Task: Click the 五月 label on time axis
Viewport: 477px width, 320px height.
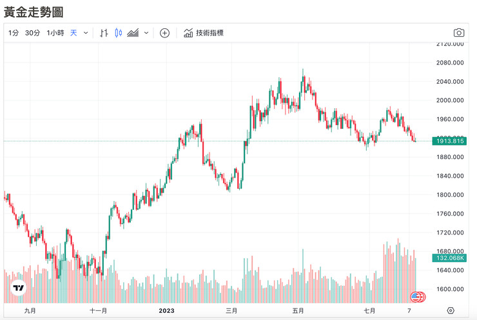Action: coord(298,310)
